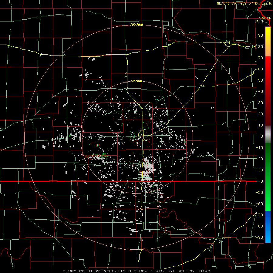Image resolution: width=273 pixels, height=273 pixels.
Task: Select the "[KT]" units label above the scale
Action: (x=259, y=21)
